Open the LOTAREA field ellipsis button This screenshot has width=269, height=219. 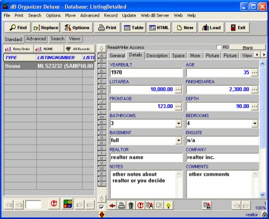pyautogui.click(x=178, y=90)
